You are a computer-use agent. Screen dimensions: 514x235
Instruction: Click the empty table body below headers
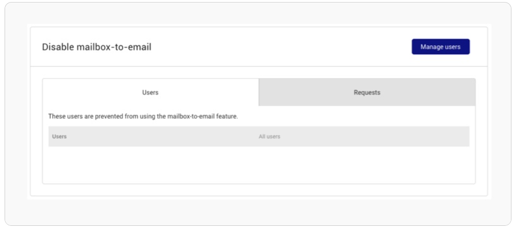(x=259, y=165)
